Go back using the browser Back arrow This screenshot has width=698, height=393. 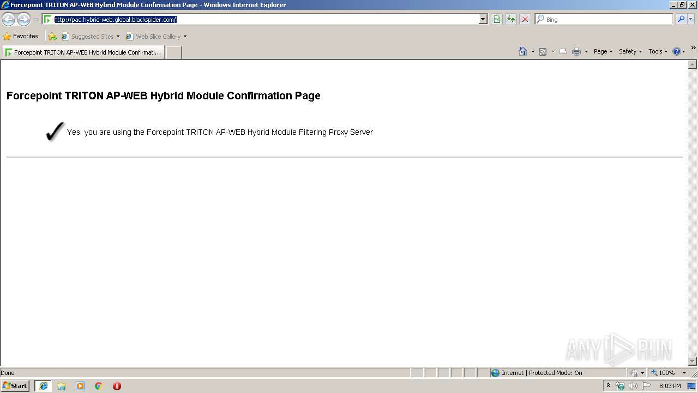[9, 20]
